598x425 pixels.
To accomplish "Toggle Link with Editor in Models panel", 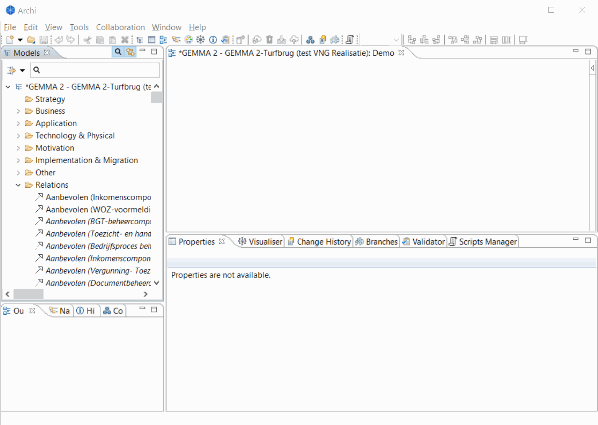I will (x=130, y=52).
